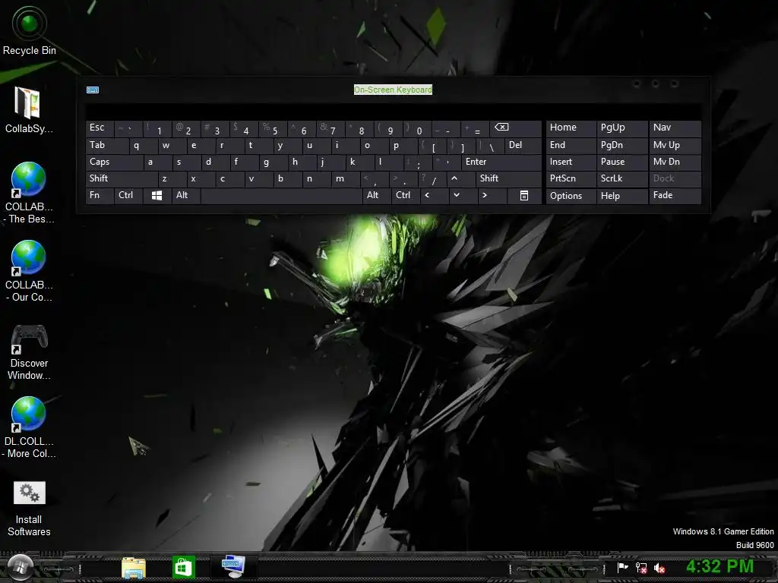Open the Recycle Bin desktop icon
778x583 pixels.
click(30, 30)
